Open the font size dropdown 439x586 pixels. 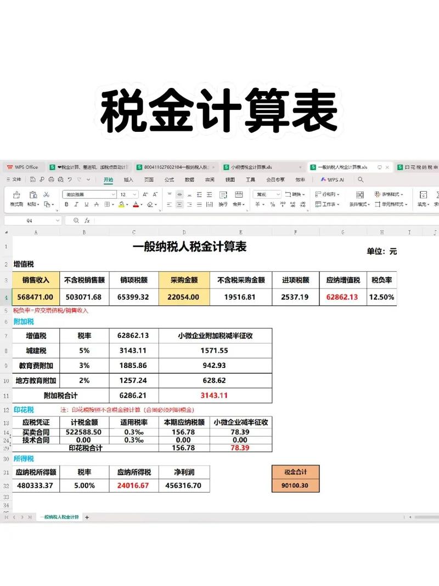coord(134,193)
